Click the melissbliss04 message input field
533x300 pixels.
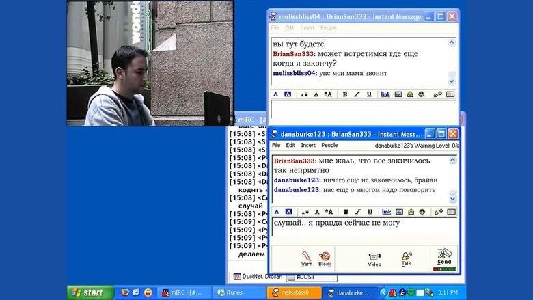pos(362,109)
